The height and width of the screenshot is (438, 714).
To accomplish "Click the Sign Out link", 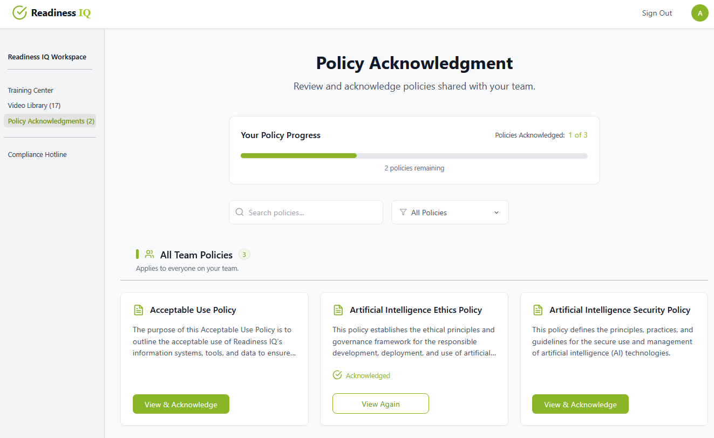I will tap(657, 13).
